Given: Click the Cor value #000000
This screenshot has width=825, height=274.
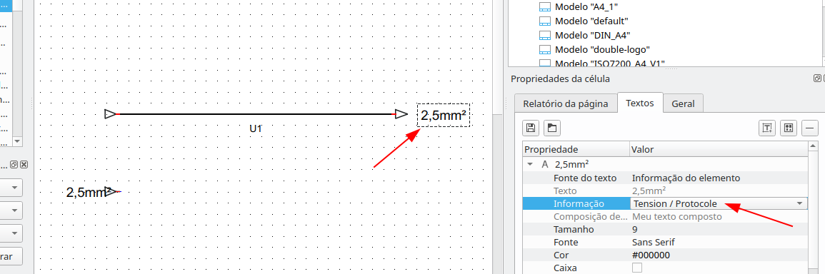Looking at the screenshot, I should point(651,255).
